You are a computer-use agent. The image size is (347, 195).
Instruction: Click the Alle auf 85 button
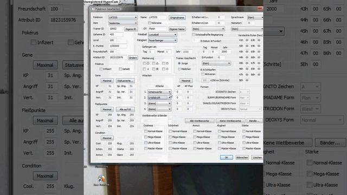coord(125,109)
